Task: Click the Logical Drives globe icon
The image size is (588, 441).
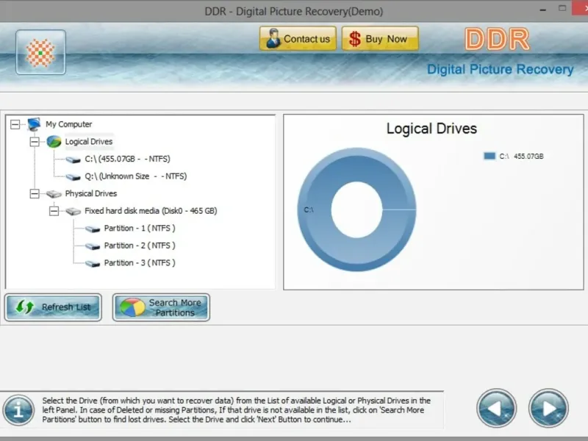Action: (x=54, y=142)
